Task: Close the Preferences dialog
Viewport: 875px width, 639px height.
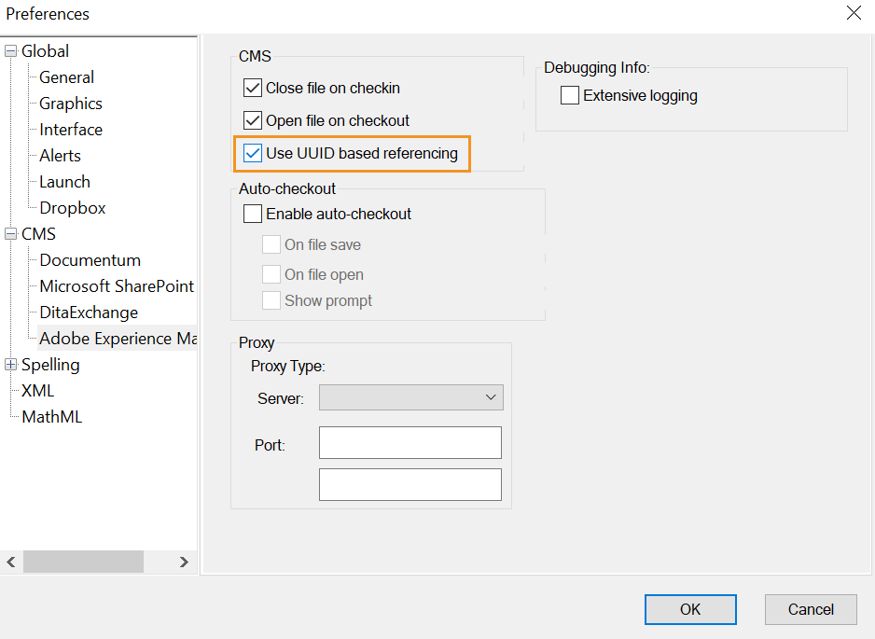Action: click(853, 13)
